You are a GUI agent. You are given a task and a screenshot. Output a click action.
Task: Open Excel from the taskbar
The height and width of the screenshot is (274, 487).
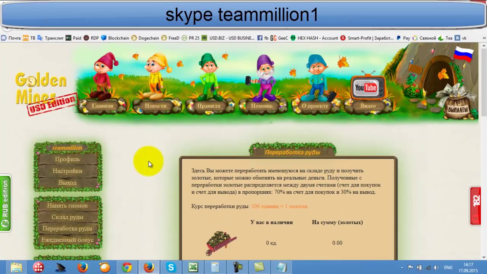coord(193,268)
